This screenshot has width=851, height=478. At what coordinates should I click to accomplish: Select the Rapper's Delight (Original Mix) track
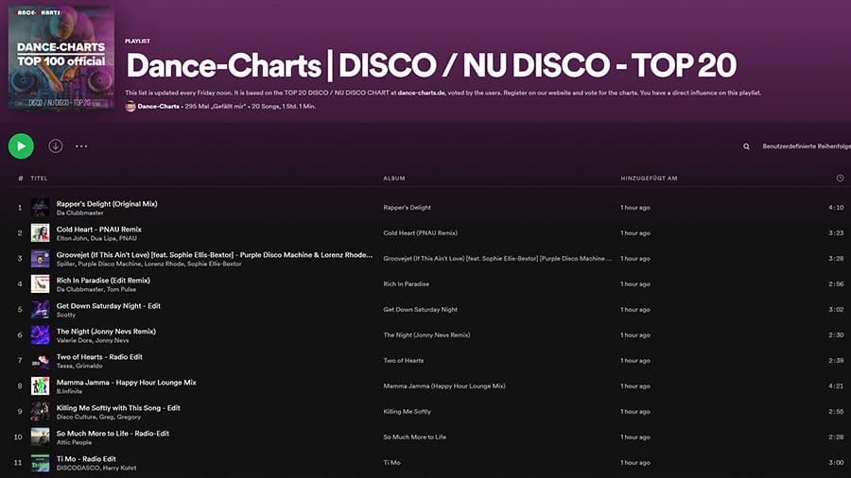point(107,204)
